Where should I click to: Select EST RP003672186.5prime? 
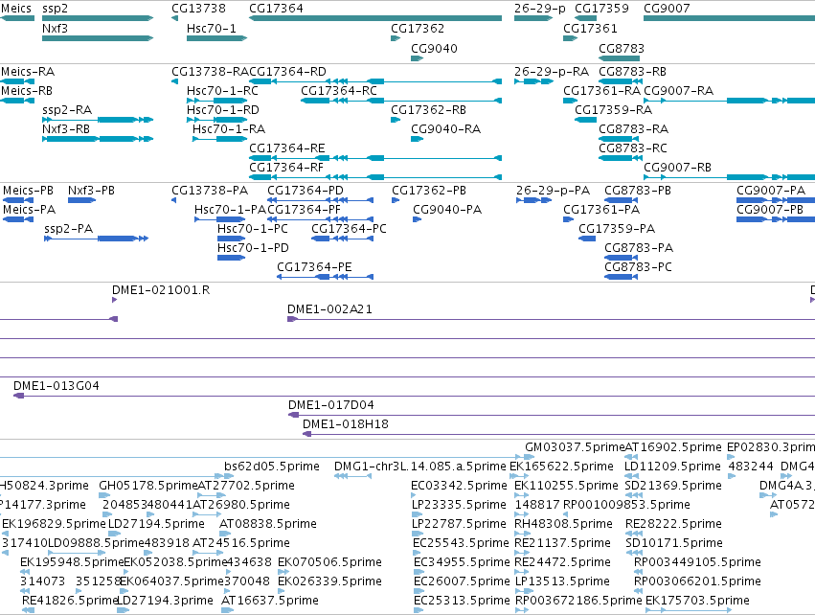pos(578,601)
